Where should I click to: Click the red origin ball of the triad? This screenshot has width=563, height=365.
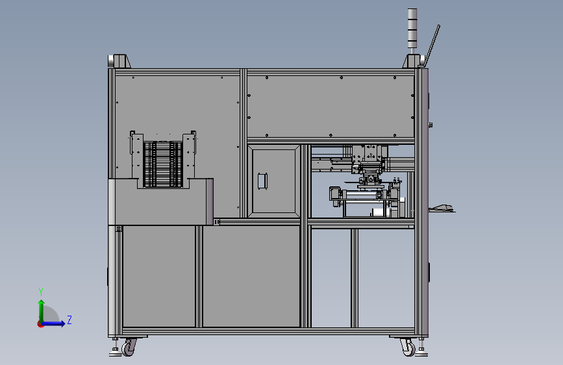(40, 324)
